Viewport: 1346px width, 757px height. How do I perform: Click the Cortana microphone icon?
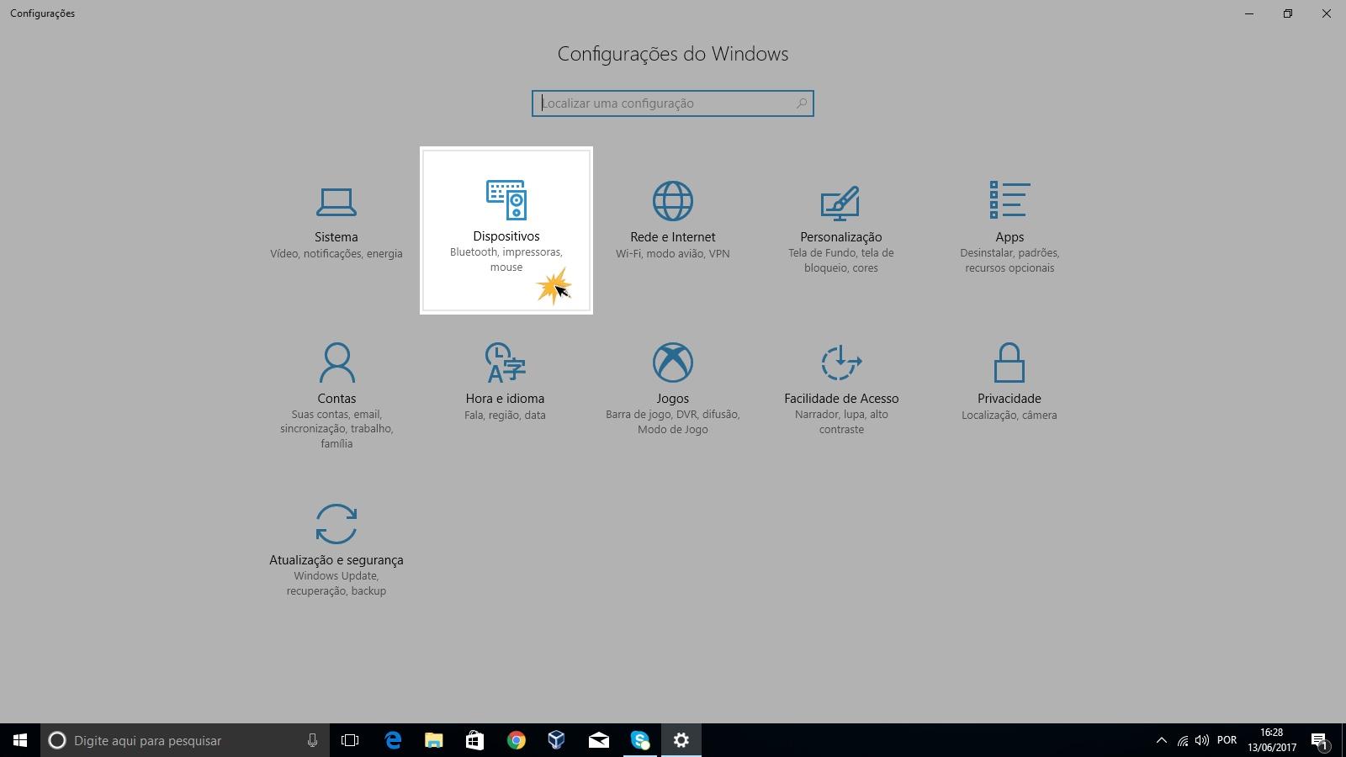click(312, 740)
